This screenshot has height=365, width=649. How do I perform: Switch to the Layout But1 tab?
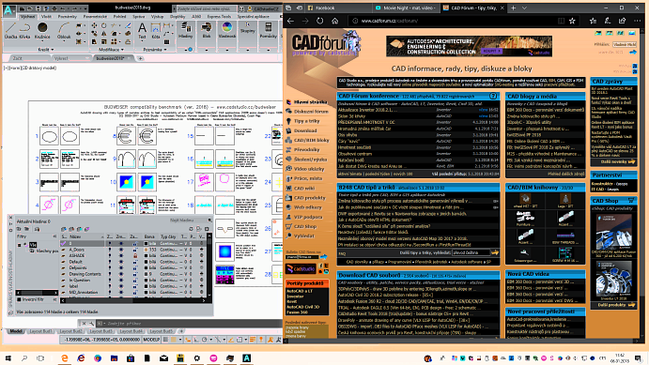pyautogui.click(x=41, y=331)
